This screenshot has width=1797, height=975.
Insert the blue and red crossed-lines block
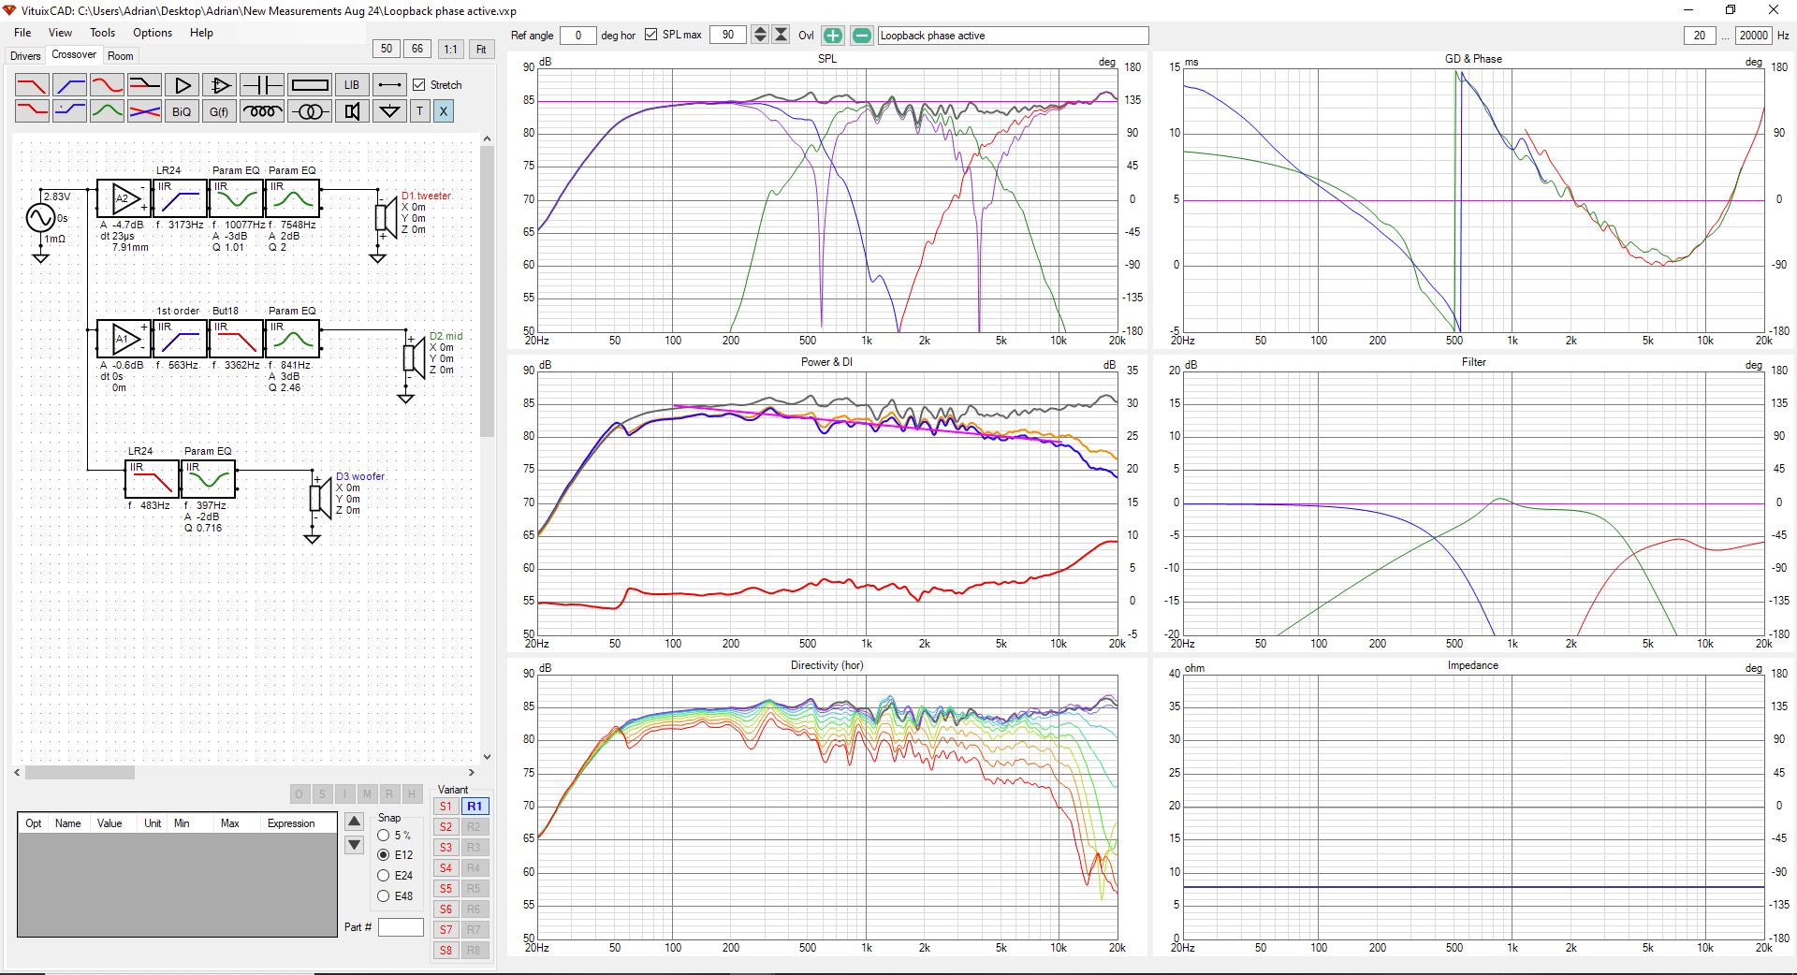(144, 111)
